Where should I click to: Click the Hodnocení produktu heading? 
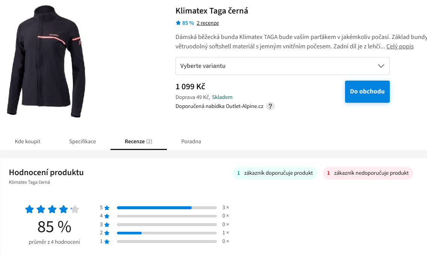[x=46, y=172]
